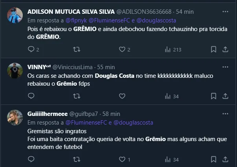Viewport: 237px width, 167px height.
Task: Like Guiiiilhermeee's tweet with 1 like
Action: 122,160
